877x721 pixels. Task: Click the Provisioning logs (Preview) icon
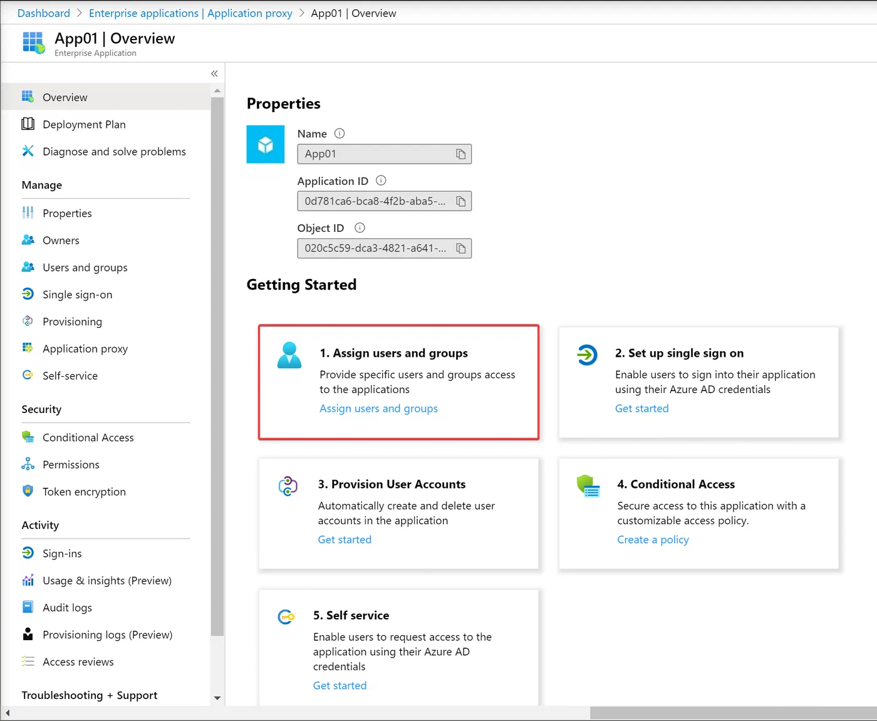pyautogui.click(x=28, y=634)
